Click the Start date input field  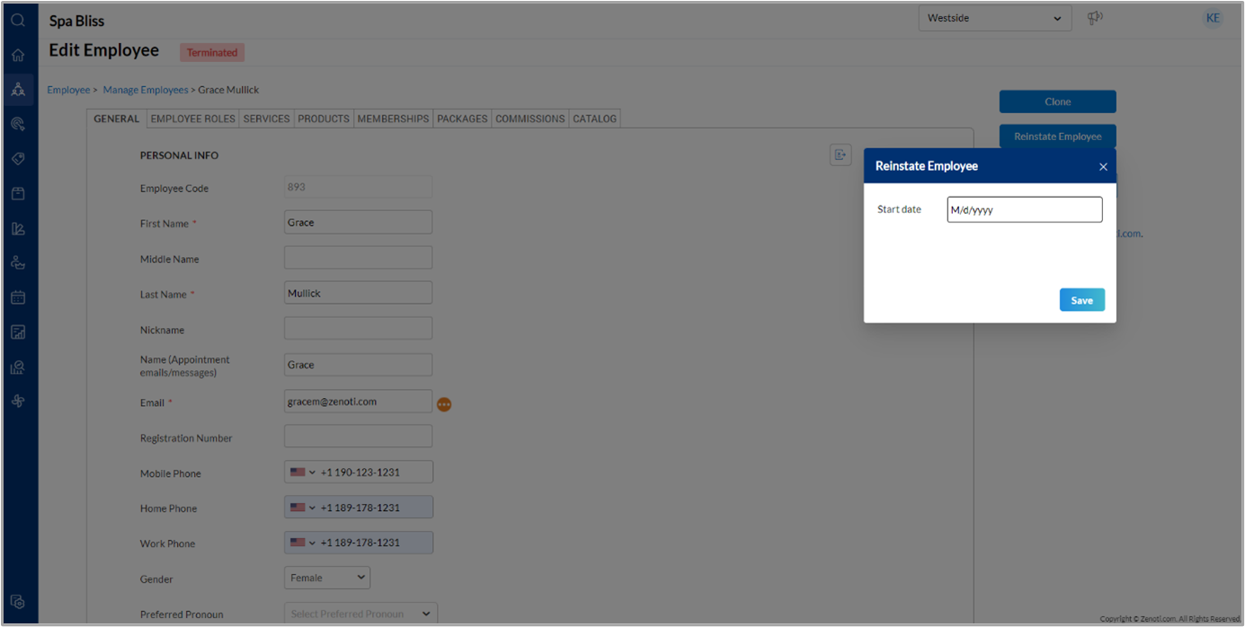(x=1024, y=209)
